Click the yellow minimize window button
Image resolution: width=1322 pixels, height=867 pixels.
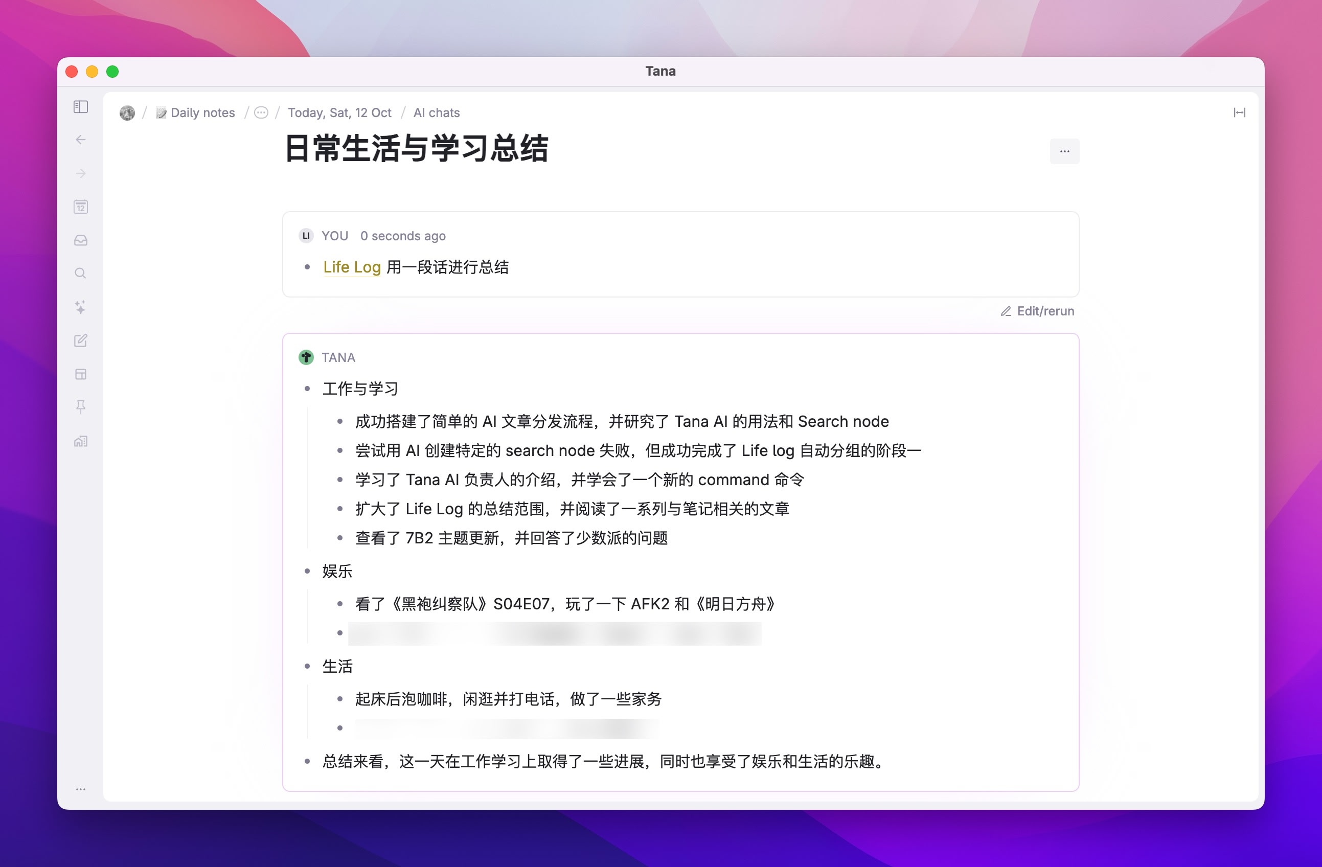(x=92, y=72)
